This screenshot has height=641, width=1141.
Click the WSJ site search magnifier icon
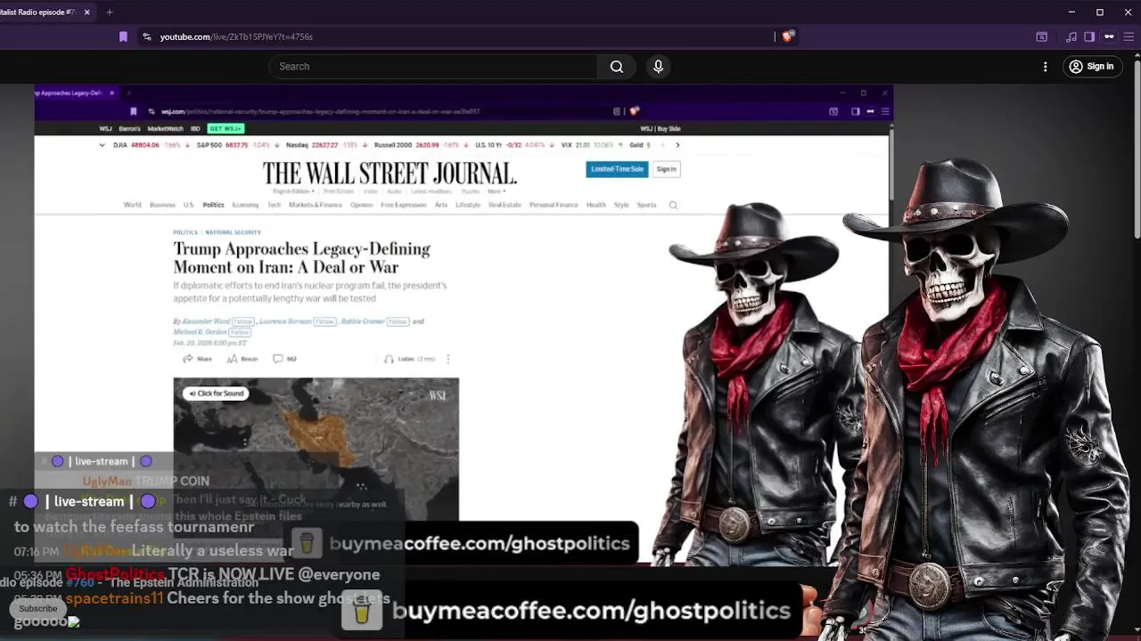pos(673,205)
